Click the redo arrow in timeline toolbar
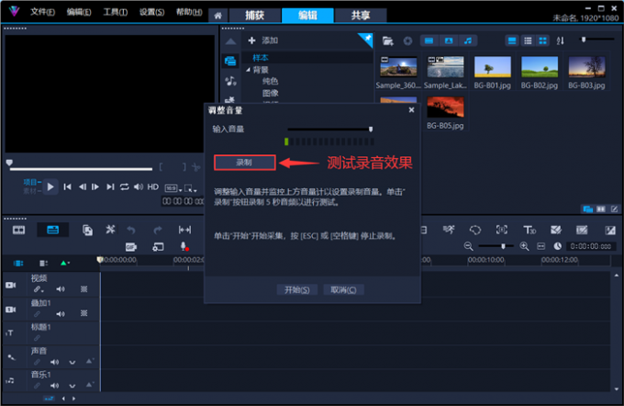This screenshot has width=624, height=406. (158, 230)
